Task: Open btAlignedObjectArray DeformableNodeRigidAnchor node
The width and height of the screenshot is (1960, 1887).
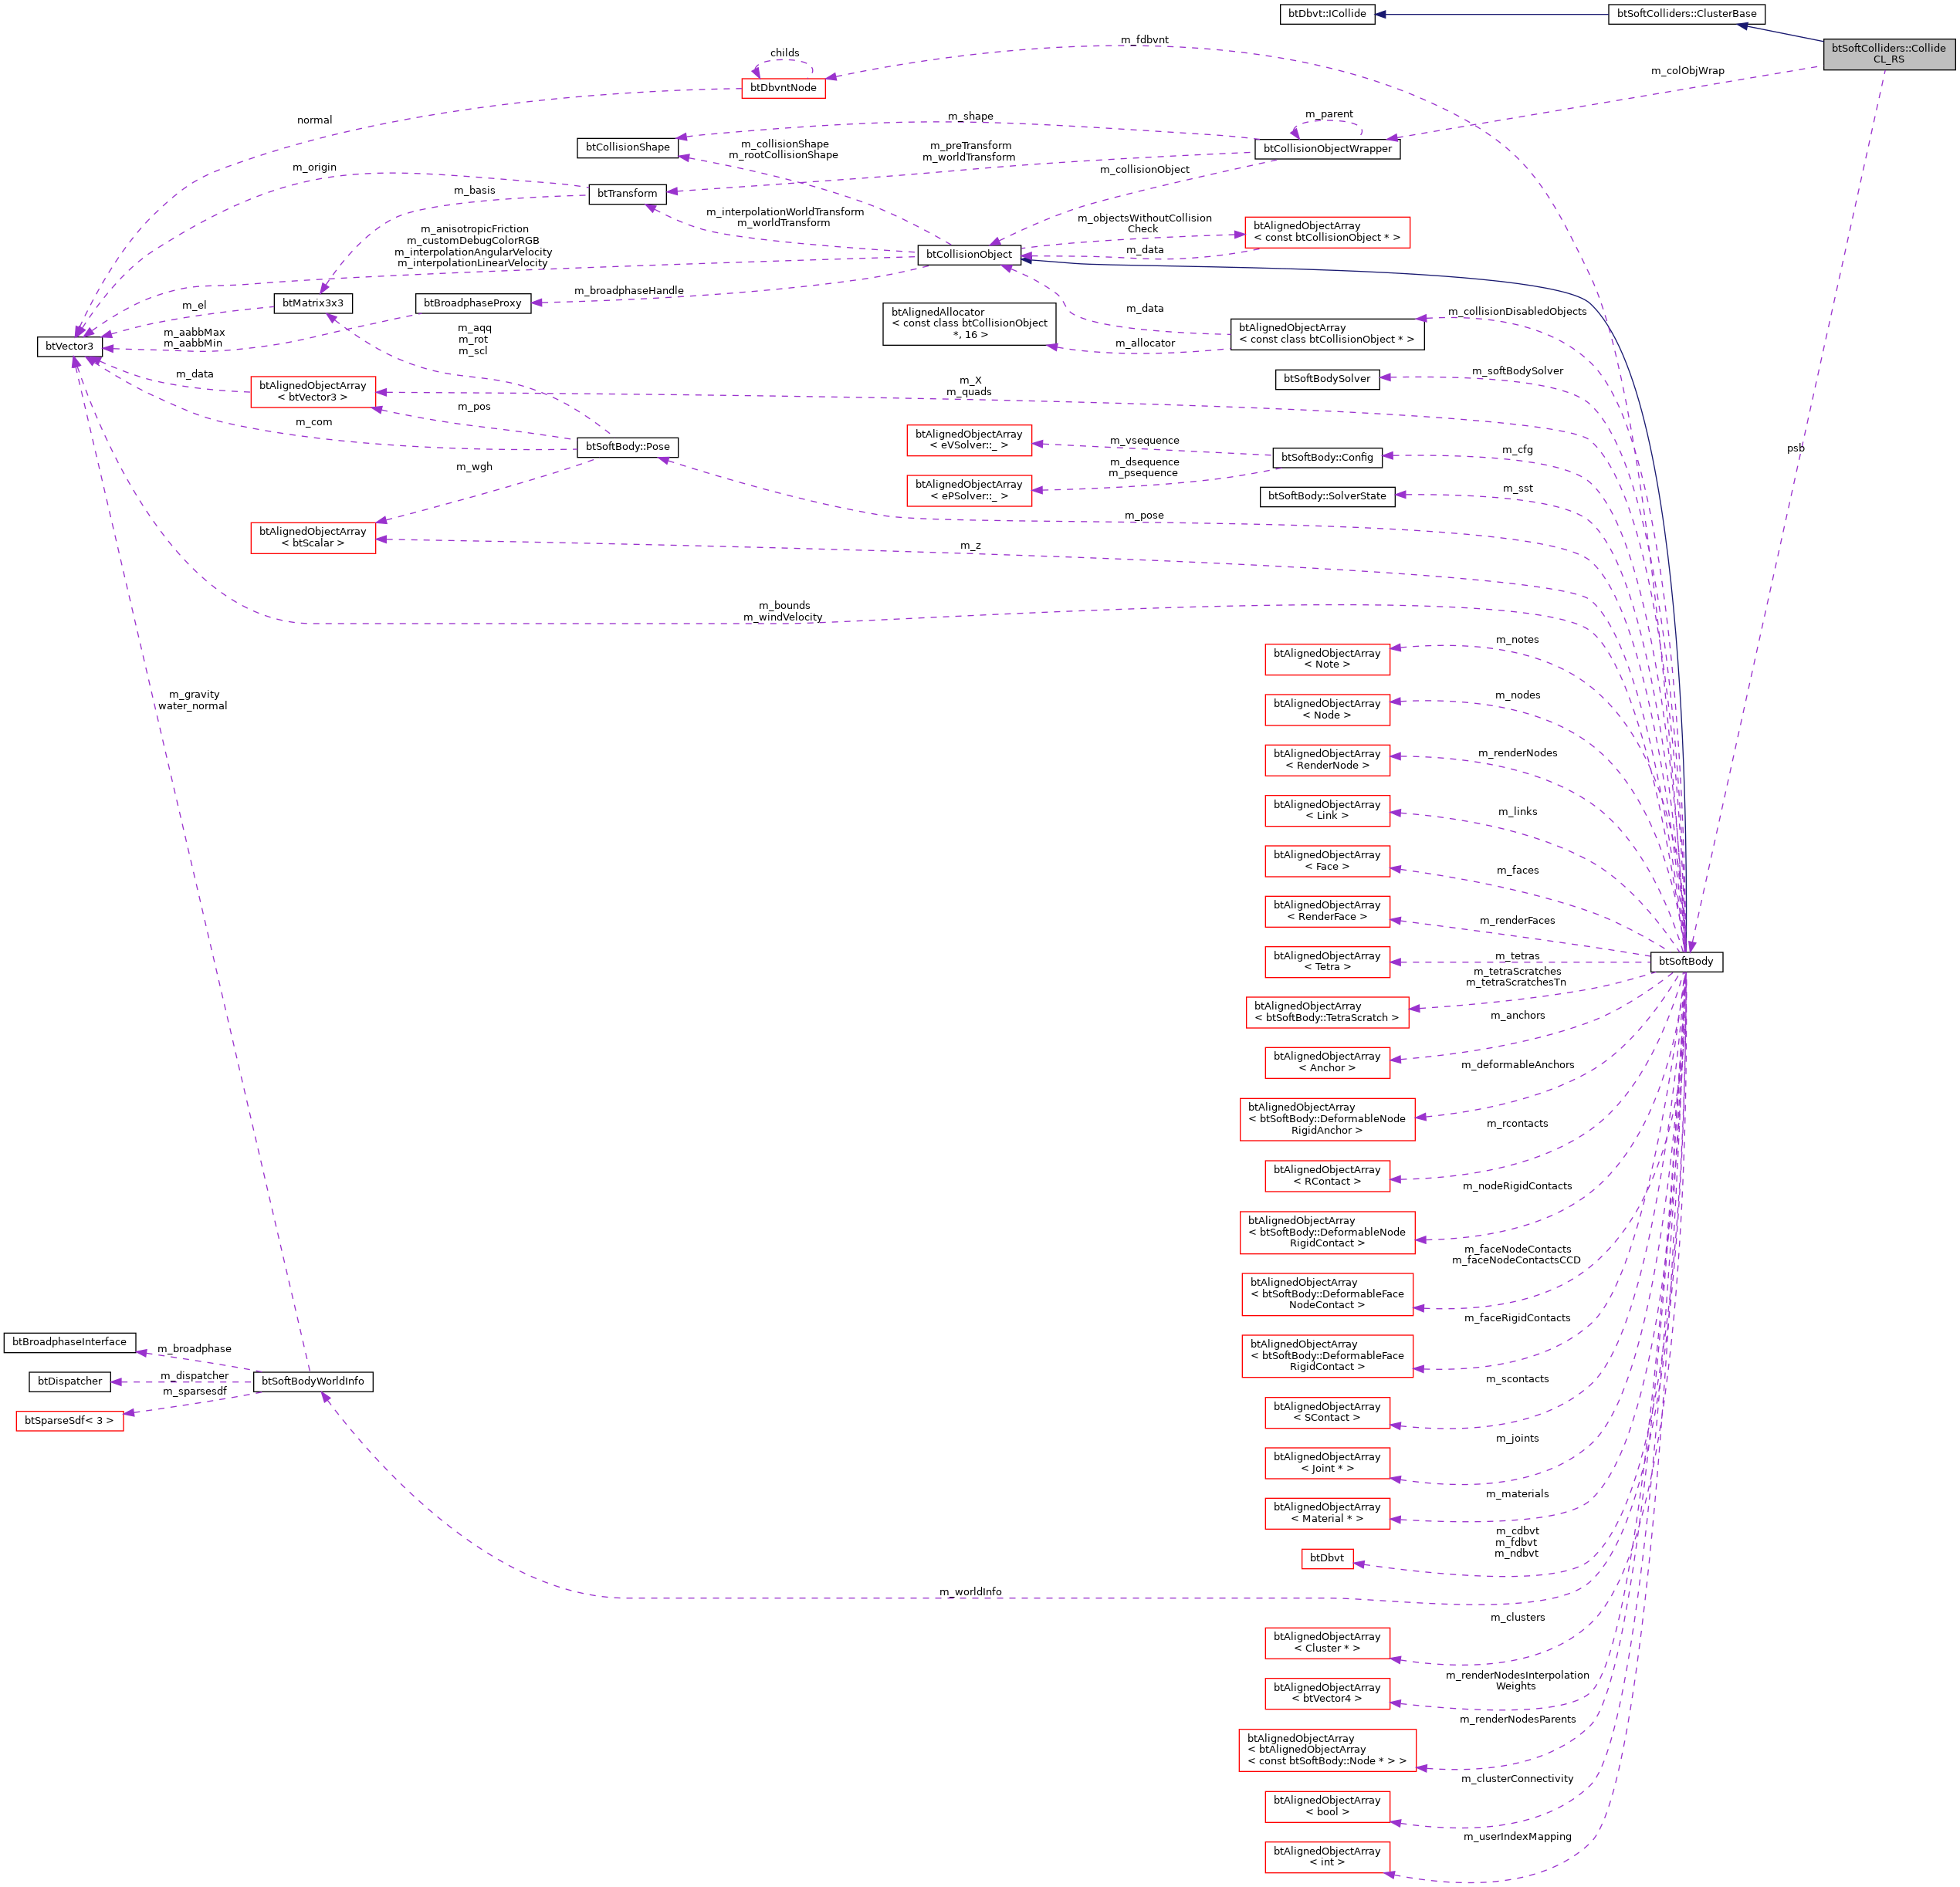Action: [1327, 1119]
